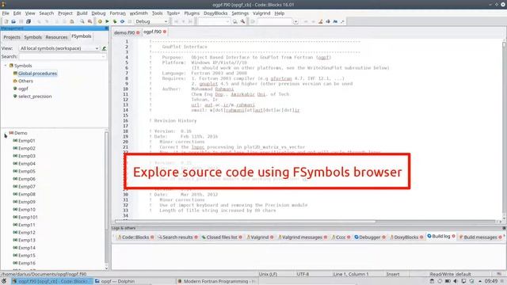This screenshot has height=285, width=507.
Task: Click the Build and run icon
Action: point(115,21)
